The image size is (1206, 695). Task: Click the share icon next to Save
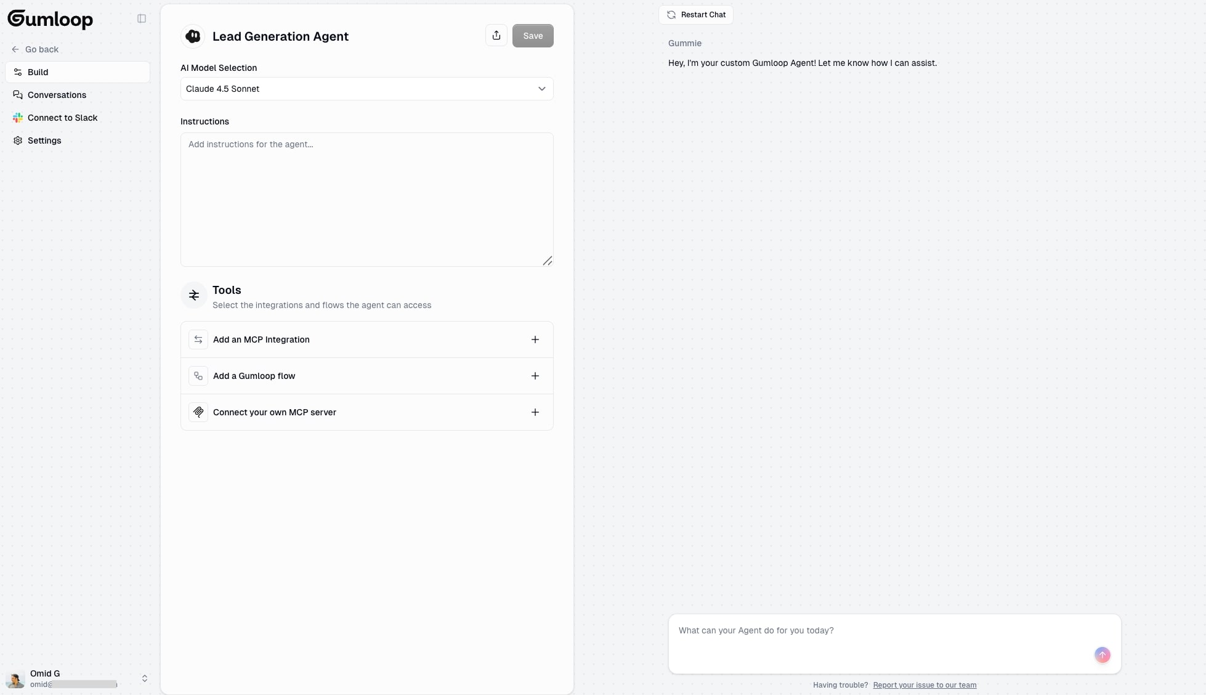[x=496, y=35]
